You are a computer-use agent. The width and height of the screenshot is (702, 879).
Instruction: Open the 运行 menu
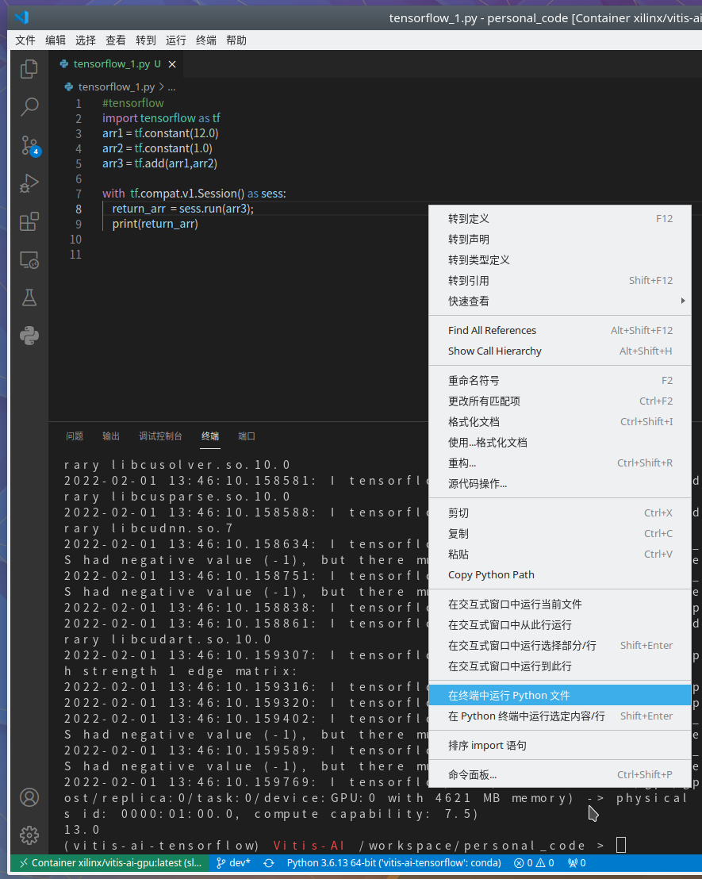176,40
